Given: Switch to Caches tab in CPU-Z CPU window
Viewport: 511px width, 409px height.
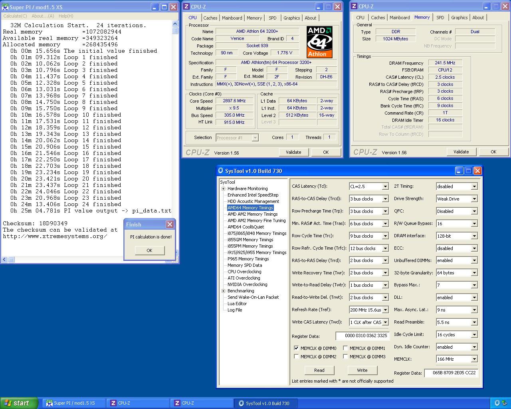Looking at the screenshot, I should point(210,18).
